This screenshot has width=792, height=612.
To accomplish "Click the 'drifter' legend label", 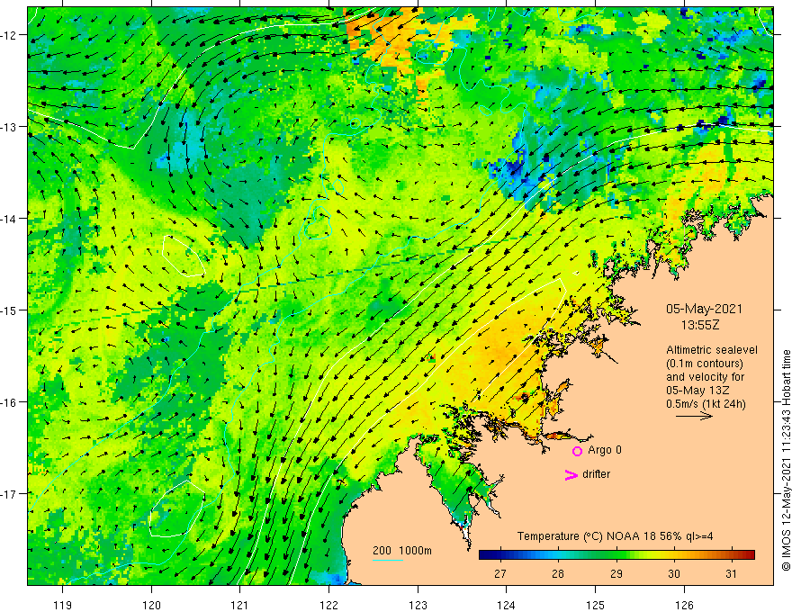I will click(x=596, y=474).
